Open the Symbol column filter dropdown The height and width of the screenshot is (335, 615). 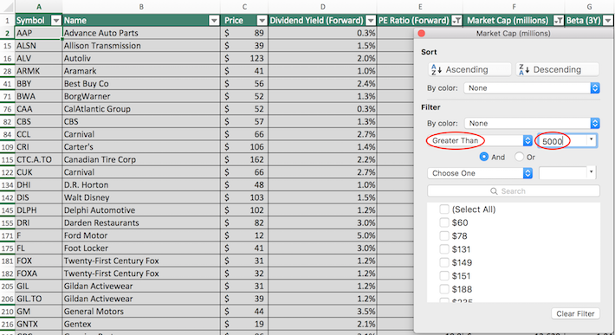pos(56,21)
